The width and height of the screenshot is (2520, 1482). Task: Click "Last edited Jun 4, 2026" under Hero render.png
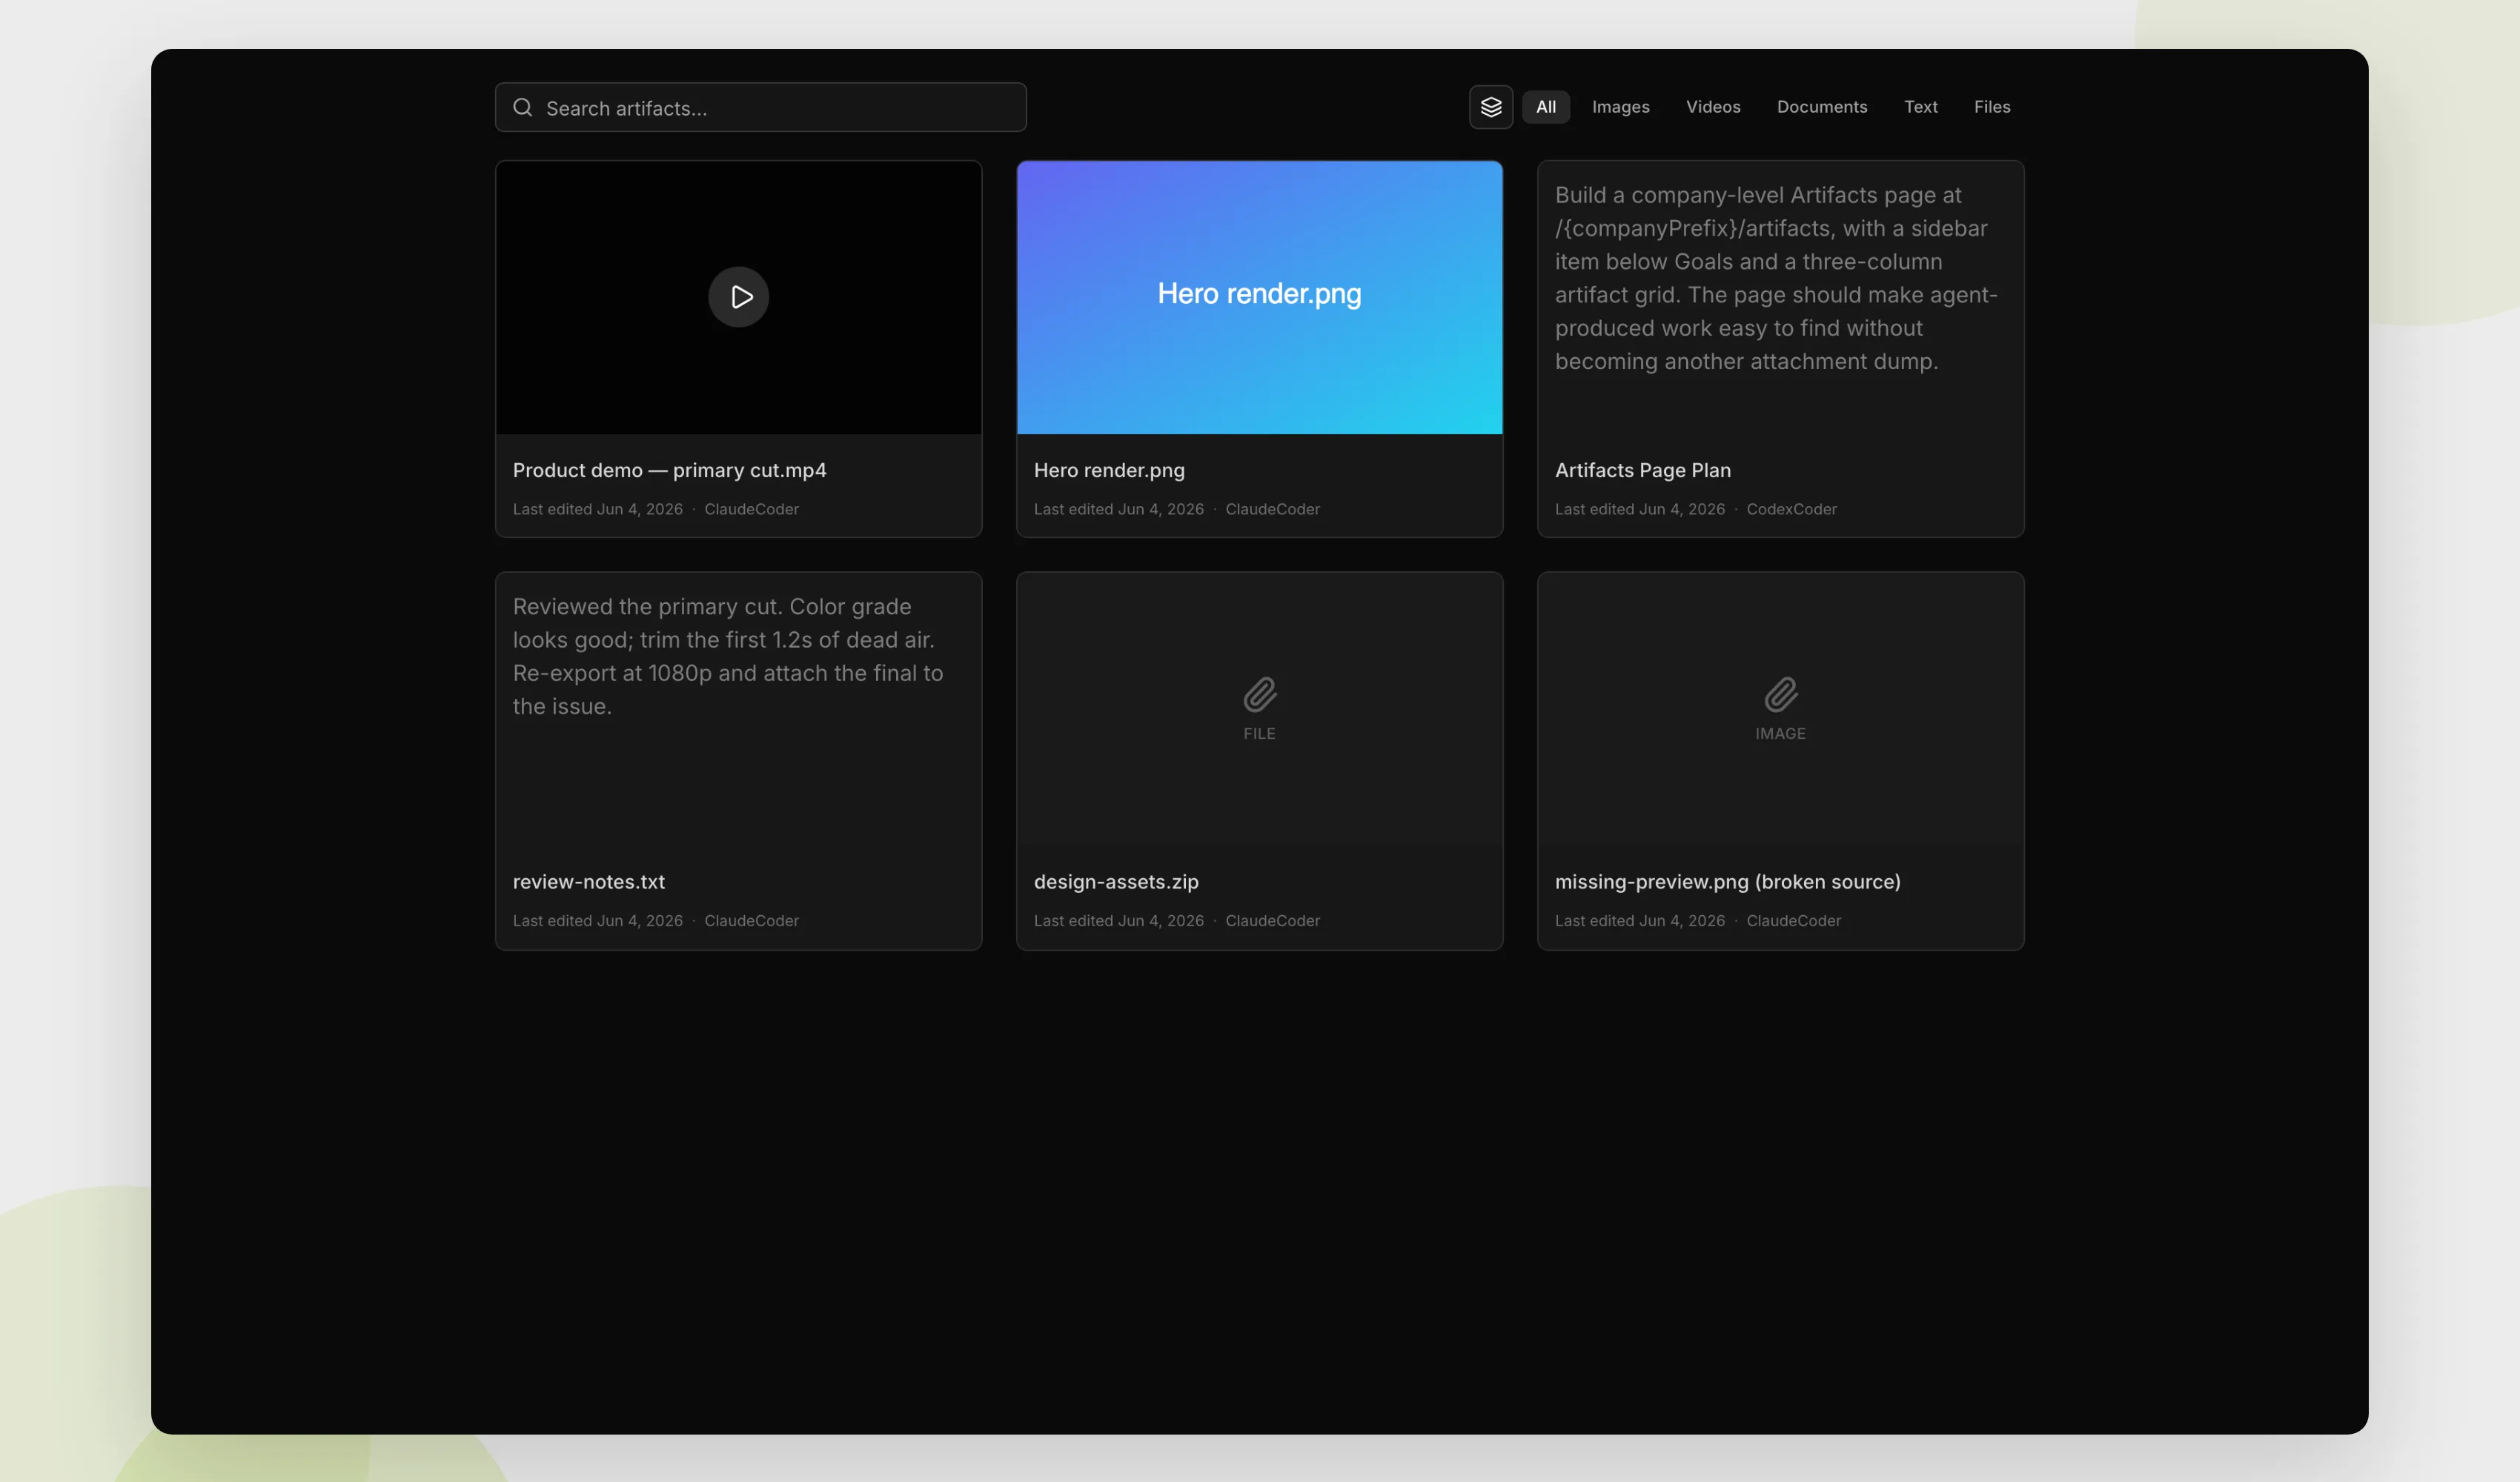pos(1119,509)
